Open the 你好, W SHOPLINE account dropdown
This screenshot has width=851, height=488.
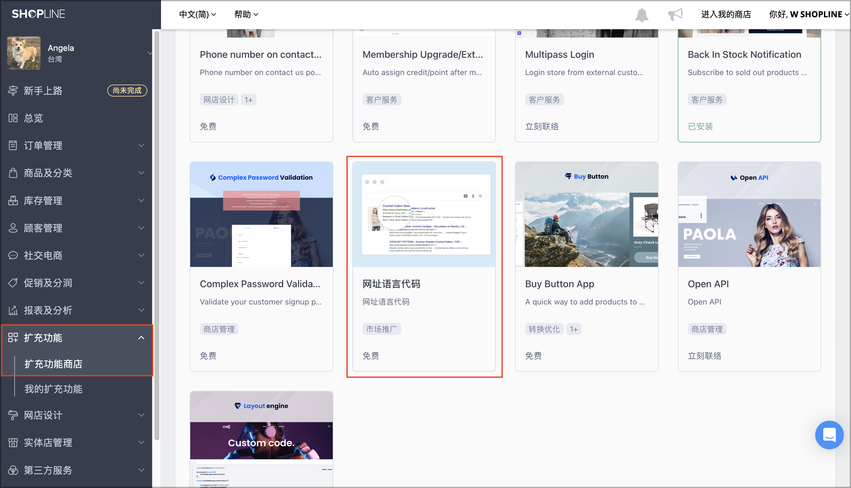(x=809, y=14)
